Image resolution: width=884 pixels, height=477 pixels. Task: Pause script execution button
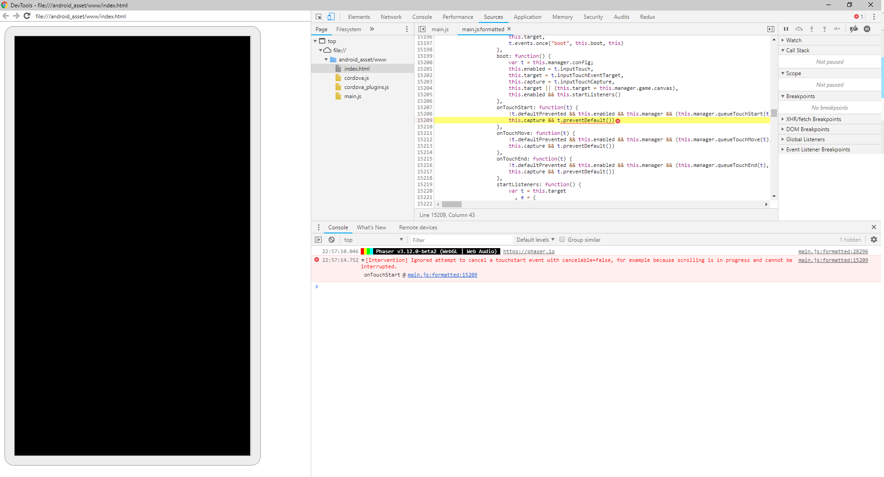(x=786, y=29)
